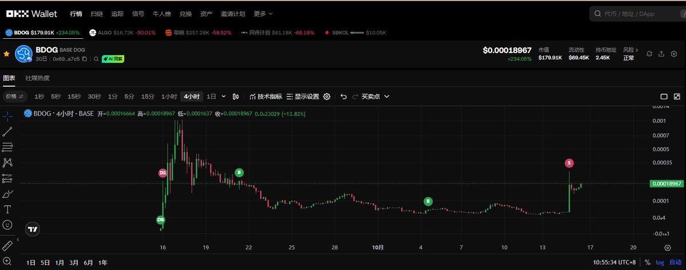This screenshot has width=686, height=270.
Task: Open the 资产 menu item
Action: pyautogui.click(x=207, y=13)
